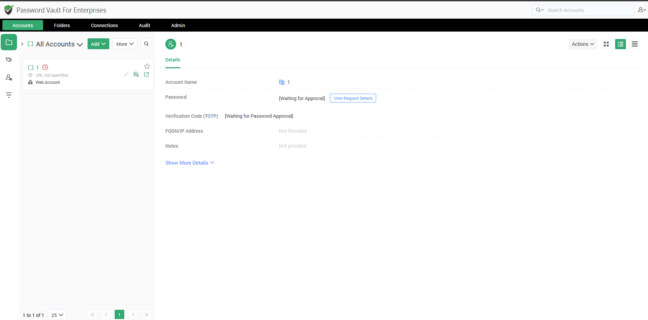648x320 pixels.
Task: Open the search type dropdown arrow
Action: [x=542, y=10]
